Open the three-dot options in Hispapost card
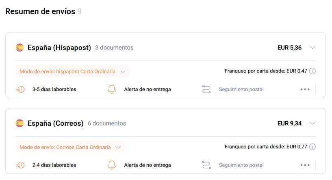Viewport: 332px width, 180px height. pyautogui.click(x=305, y=89)
